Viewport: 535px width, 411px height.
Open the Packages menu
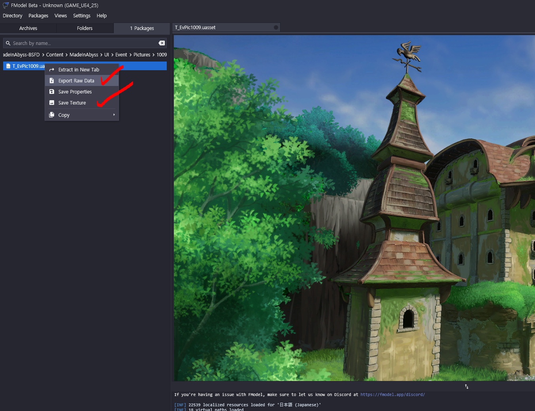[x=38, y=16]
